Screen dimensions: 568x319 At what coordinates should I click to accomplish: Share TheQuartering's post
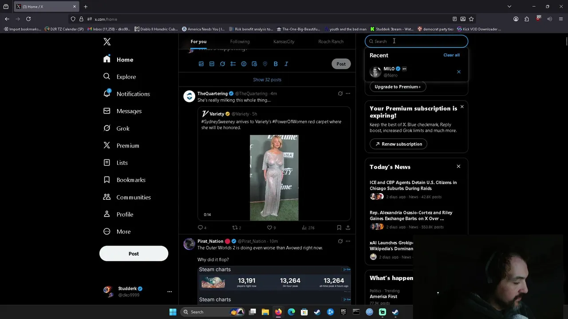[x=348, y=228]
